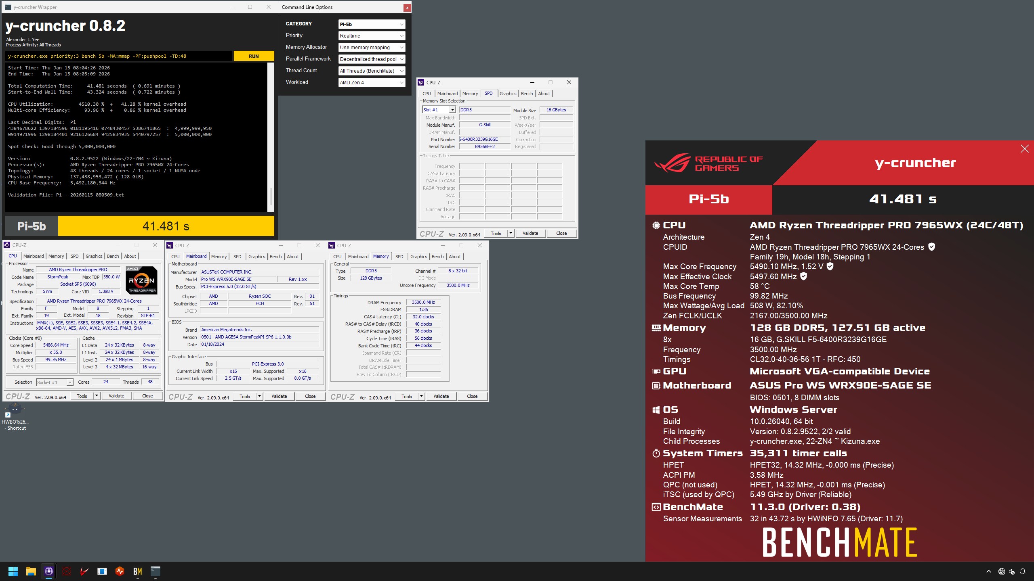Open the Workload dropdown showing AMD Zen 4
This screenshot has width=1034, height=581.
(372, 83)
